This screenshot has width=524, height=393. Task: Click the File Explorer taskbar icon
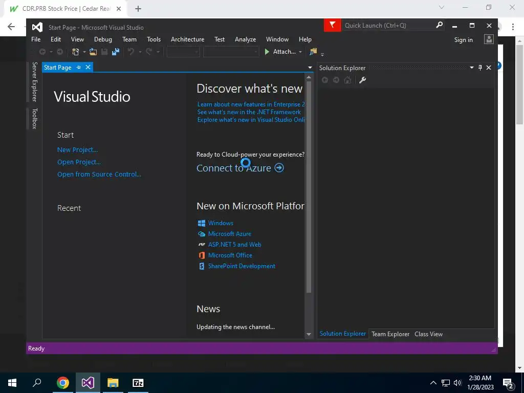113,383
